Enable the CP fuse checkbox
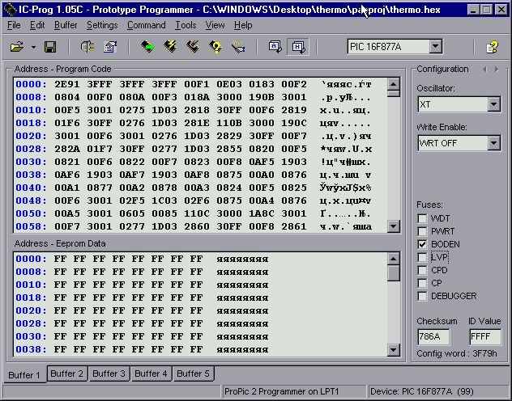 422,283
